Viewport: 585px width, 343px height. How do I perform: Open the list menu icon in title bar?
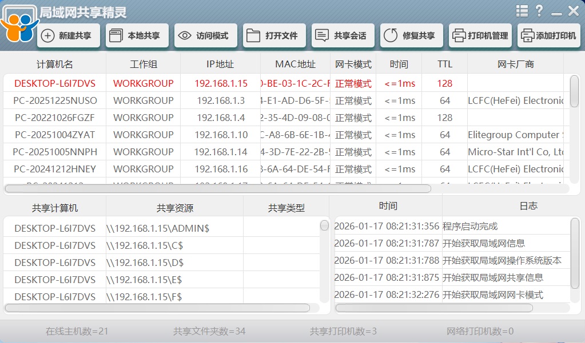pos(522,11)
